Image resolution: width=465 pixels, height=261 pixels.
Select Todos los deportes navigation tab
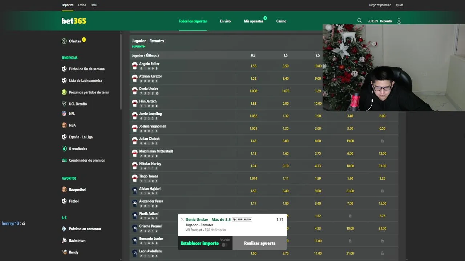193,21
